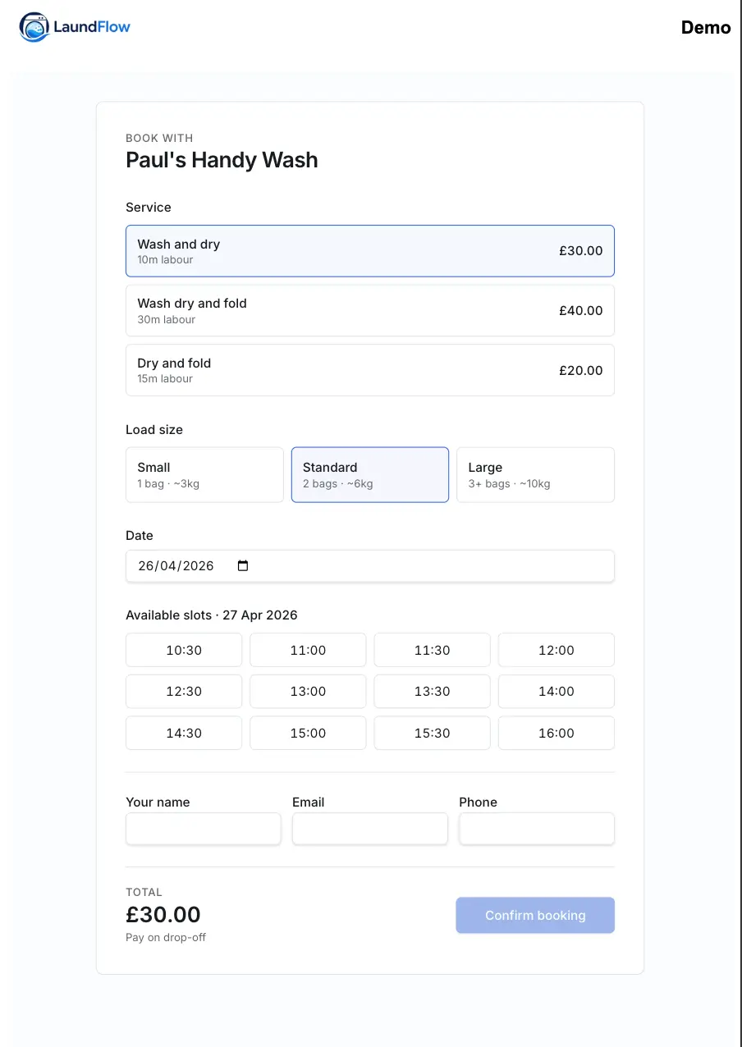Screen dimensions: 742x1047
Task: Click the LaundFlow brand name text
Action: [x=91, y=27]
